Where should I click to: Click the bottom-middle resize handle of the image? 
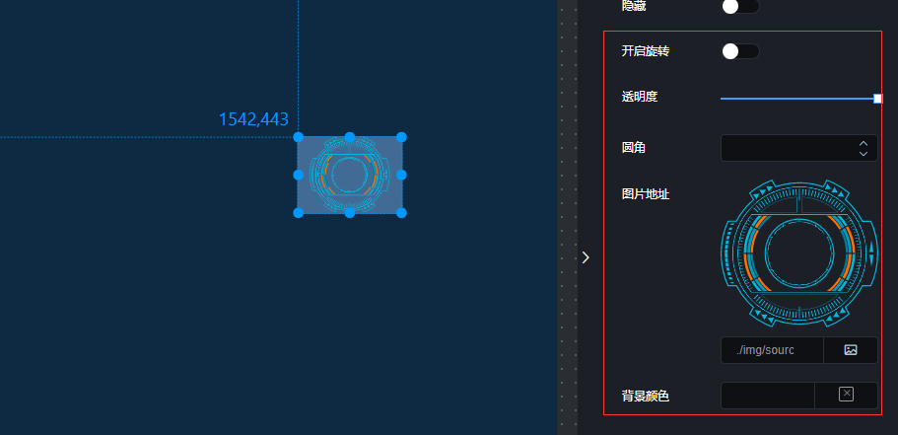(349, 213)
